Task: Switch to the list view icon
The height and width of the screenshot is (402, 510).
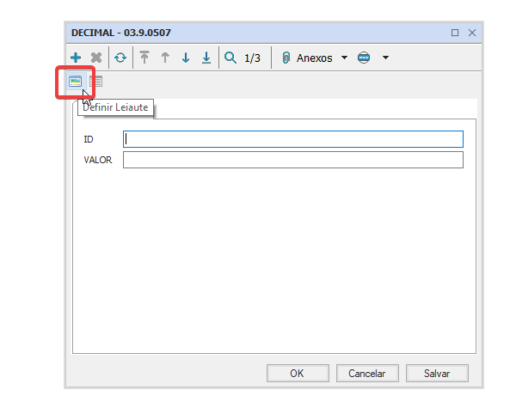Action: coord(96,82)
